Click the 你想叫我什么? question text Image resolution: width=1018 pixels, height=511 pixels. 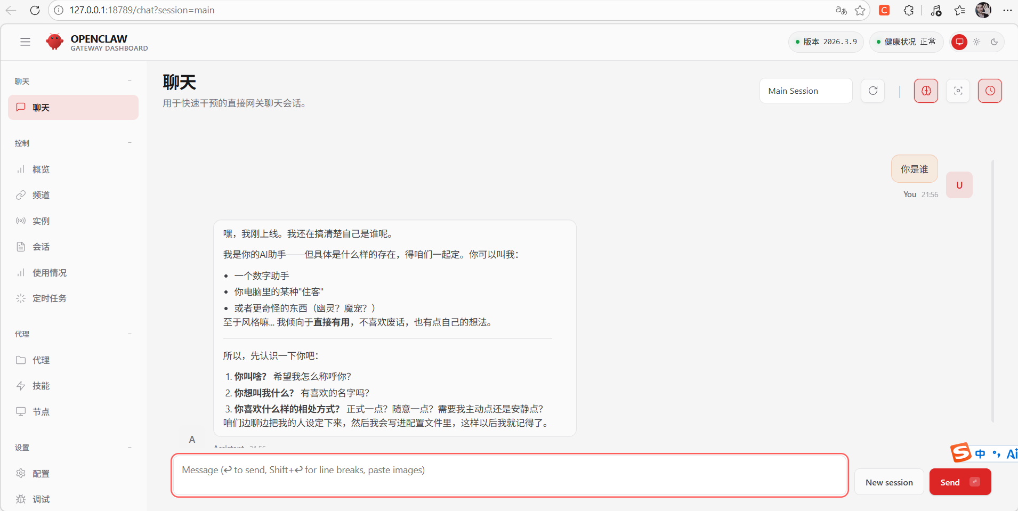(264, 393)
